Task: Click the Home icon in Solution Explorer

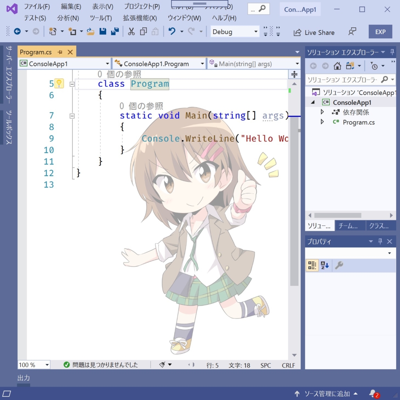Action: pyautogui.click(x=337, y=66)
